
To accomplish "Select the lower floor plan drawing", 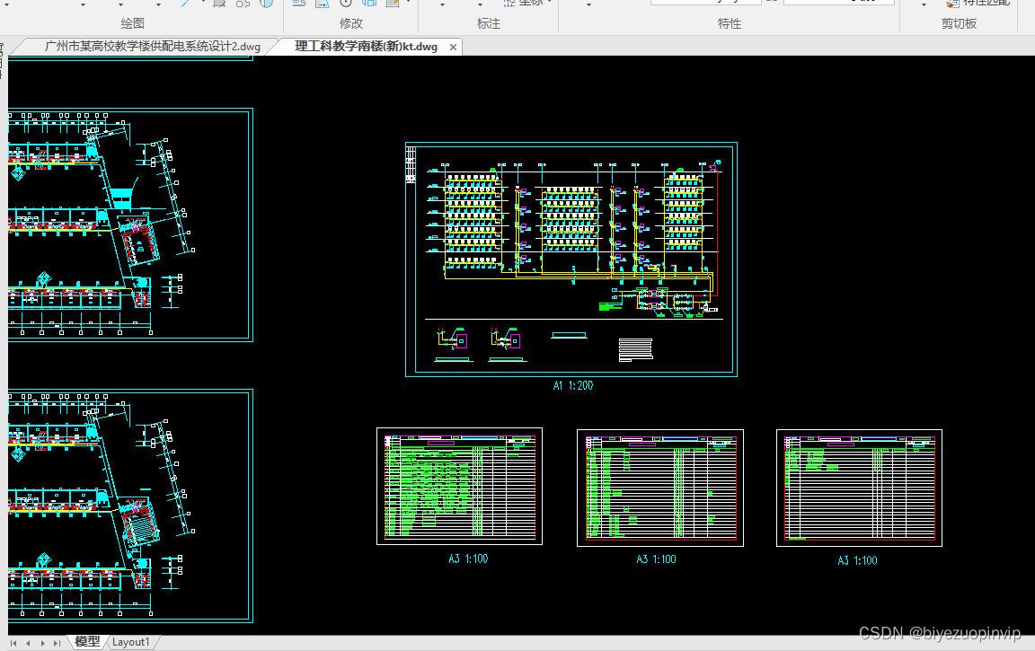I will pyautogui.click(x=130, y=506).
